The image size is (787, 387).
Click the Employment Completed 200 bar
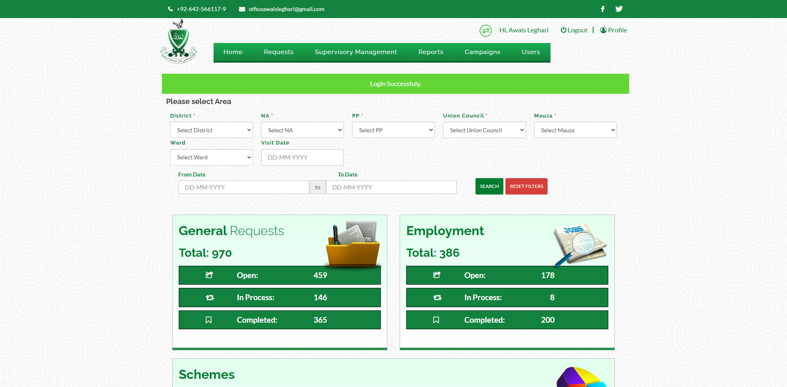tap(507, 320)
